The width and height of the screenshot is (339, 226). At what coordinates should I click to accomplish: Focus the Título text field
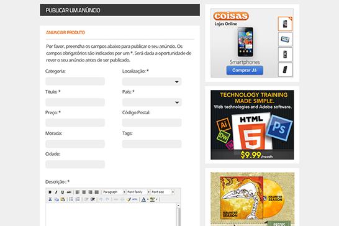[75, 102]
